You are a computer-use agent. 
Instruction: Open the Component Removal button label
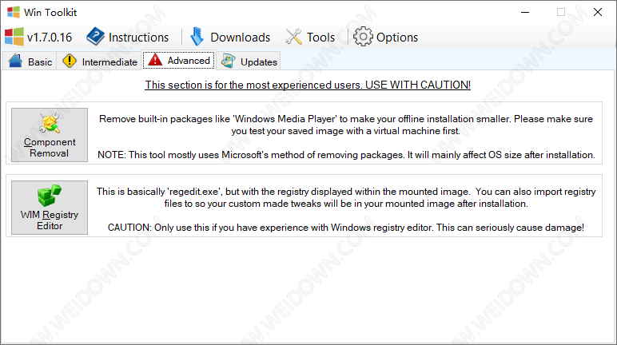click(50, 148)
